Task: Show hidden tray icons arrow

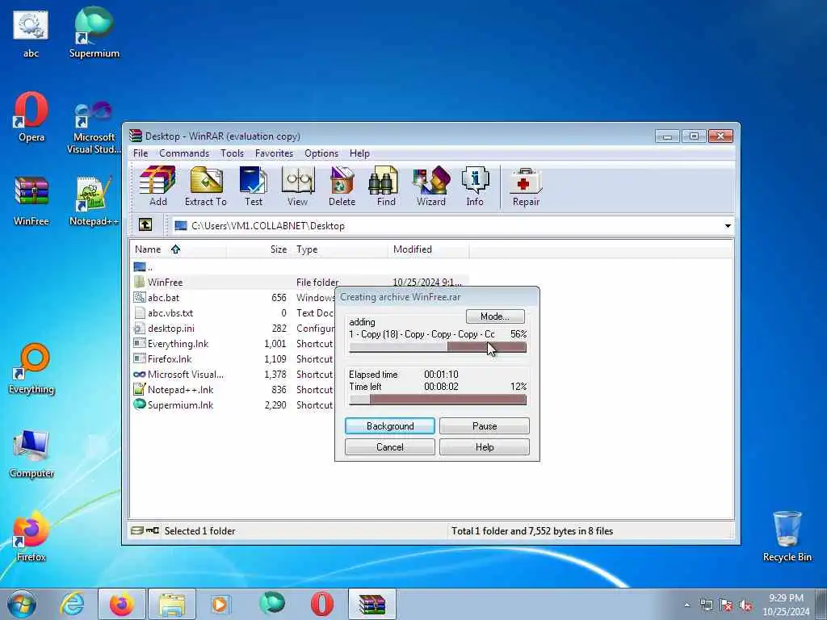Action: click(x=686, y=605)
